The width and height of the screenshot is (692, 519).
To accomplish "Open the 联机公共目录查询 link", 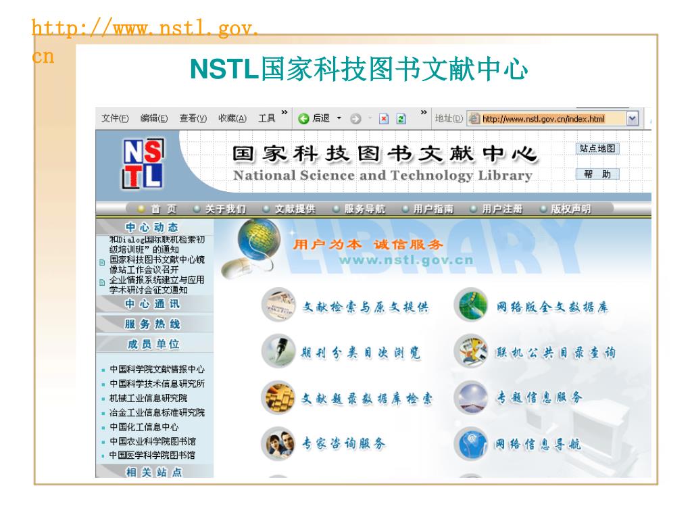I will 555,353.
